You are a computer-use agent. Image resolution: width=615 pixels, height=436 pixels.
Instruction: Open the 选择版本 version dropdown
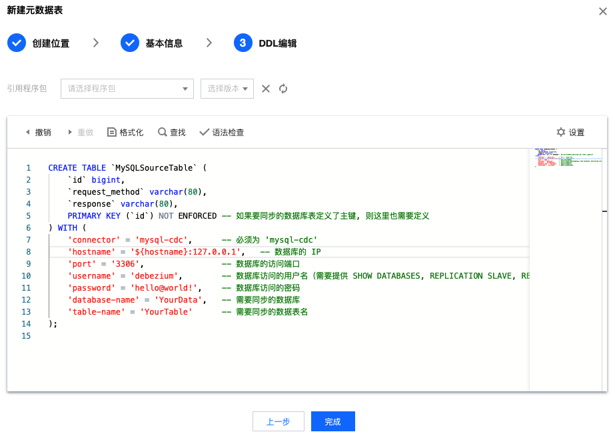227,89
